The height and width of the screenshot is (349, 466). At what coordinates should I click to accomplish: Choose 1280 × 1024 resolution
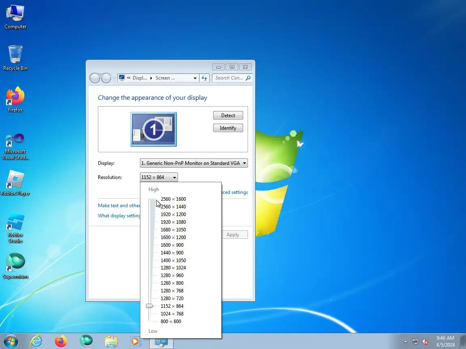[173, 268]
